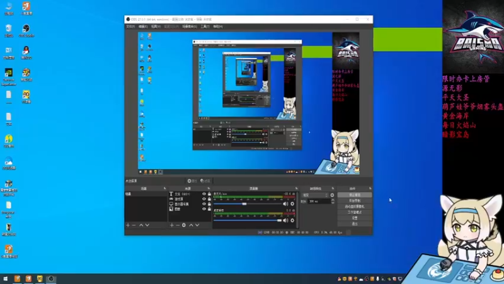Select the image source's picture icon
This screenshot has width=504, height=284.
171,209
